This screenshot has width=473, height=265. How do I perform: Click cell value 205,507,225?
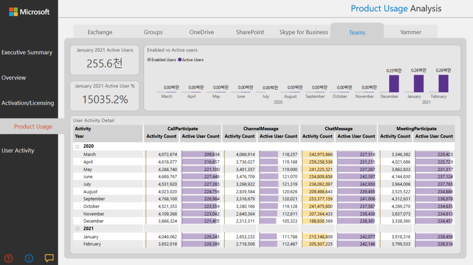[320, 244]
